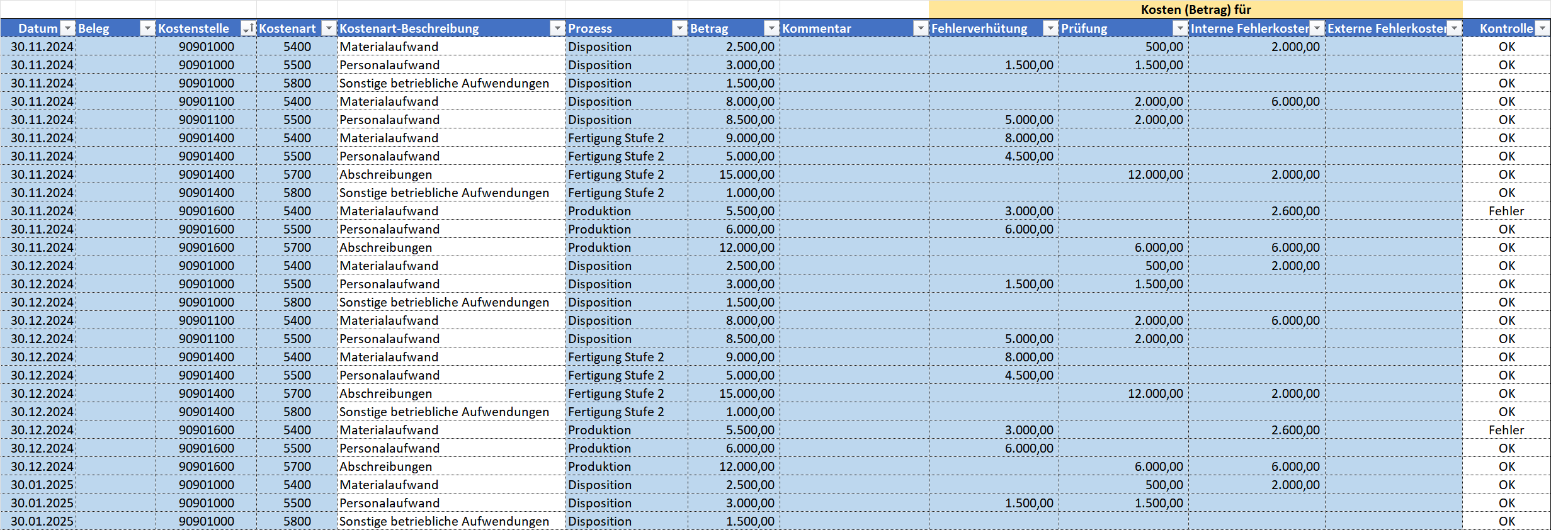Click 'Fehler' cell in 30.12.2024 row
The height and width of the screenshot is (530, 1551).
click(1506, 430)
